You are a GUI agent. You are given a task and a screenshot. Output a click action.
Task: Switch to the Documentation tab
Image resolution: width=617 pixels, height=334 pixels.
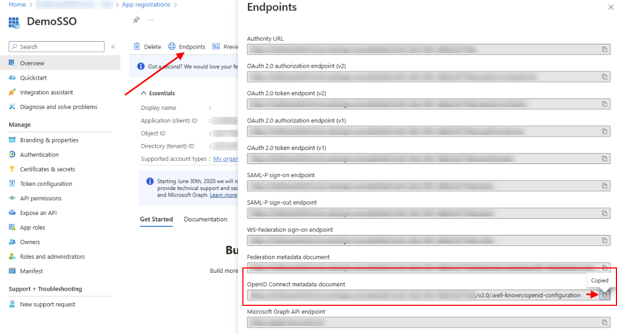(x=205, y=219)
